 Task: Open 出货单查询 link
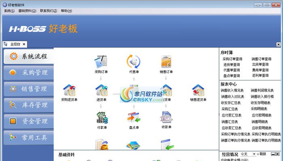[260, 64]
